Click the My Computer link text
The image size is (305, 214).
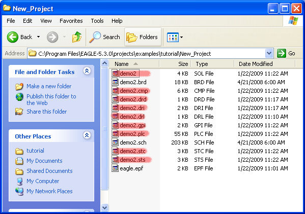coord(43,181)
